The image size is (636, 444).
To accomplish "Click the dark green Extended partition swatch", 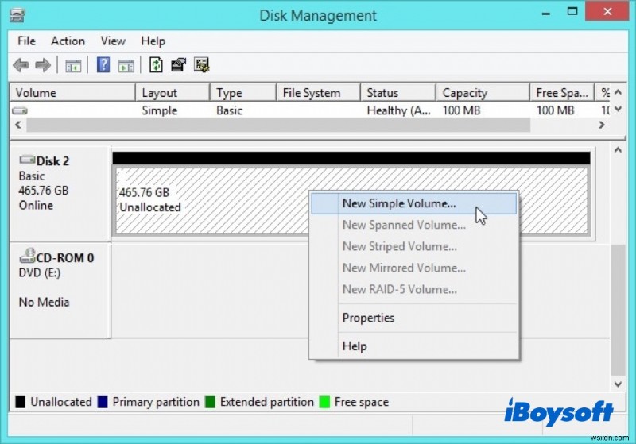I will (210, 402).
